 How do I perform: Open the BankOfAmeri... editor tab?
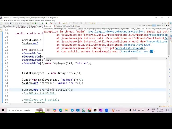click(x=9, y=26)
